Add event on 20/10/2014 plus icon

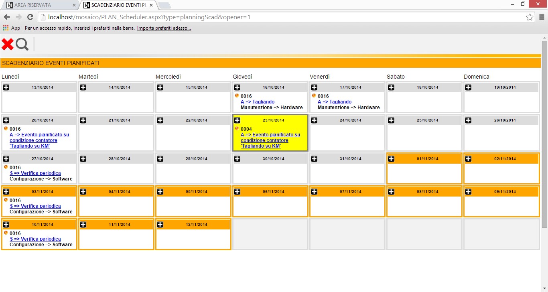pyautogui.click(x=6, y=120)
